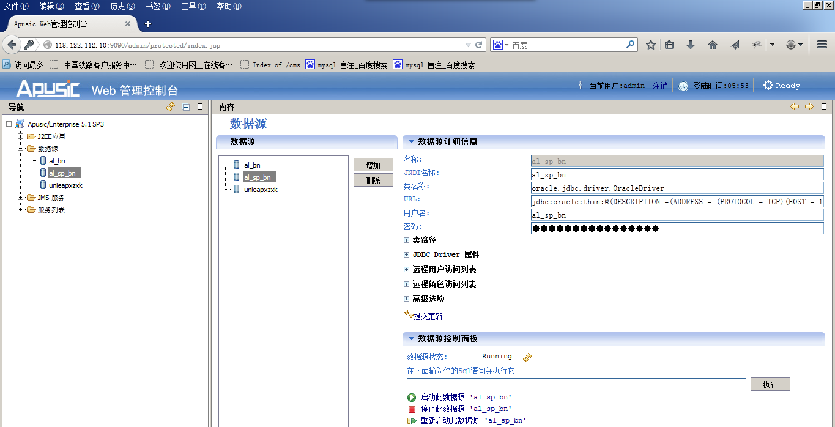Refresh navigation panel with sync icon

(171, 107)
